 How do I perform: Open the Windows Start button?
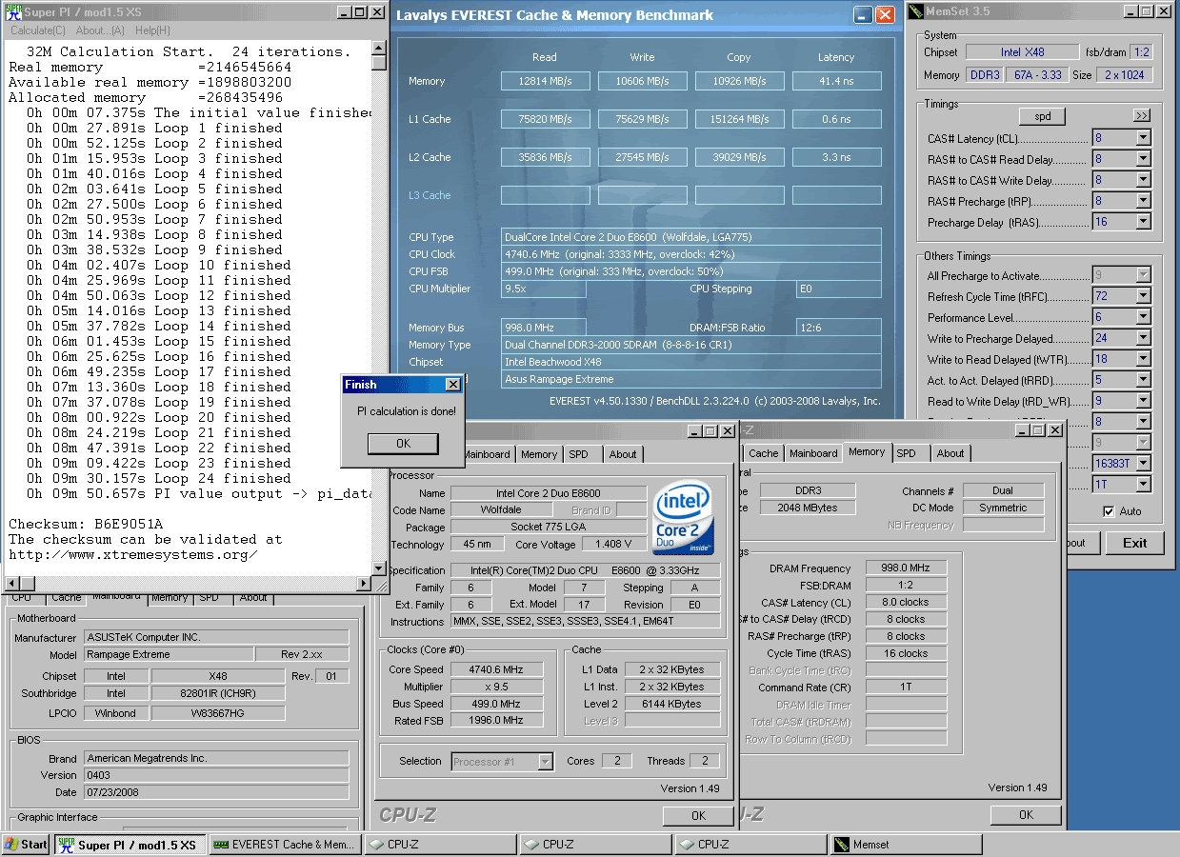pos(26,845)
